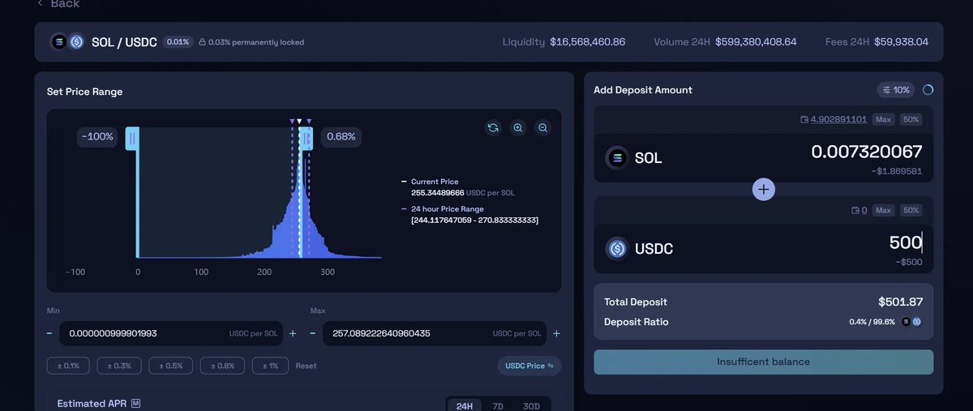Focus the SOL amount input field
The height and width of the screenshot is (411, 973).
(866, 152)
